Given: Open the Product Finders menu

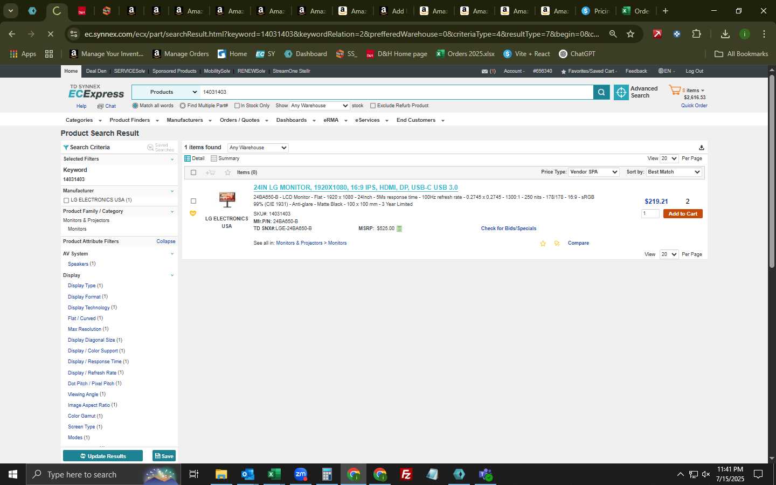Looking at the screenshot, I should pos(134,120).
